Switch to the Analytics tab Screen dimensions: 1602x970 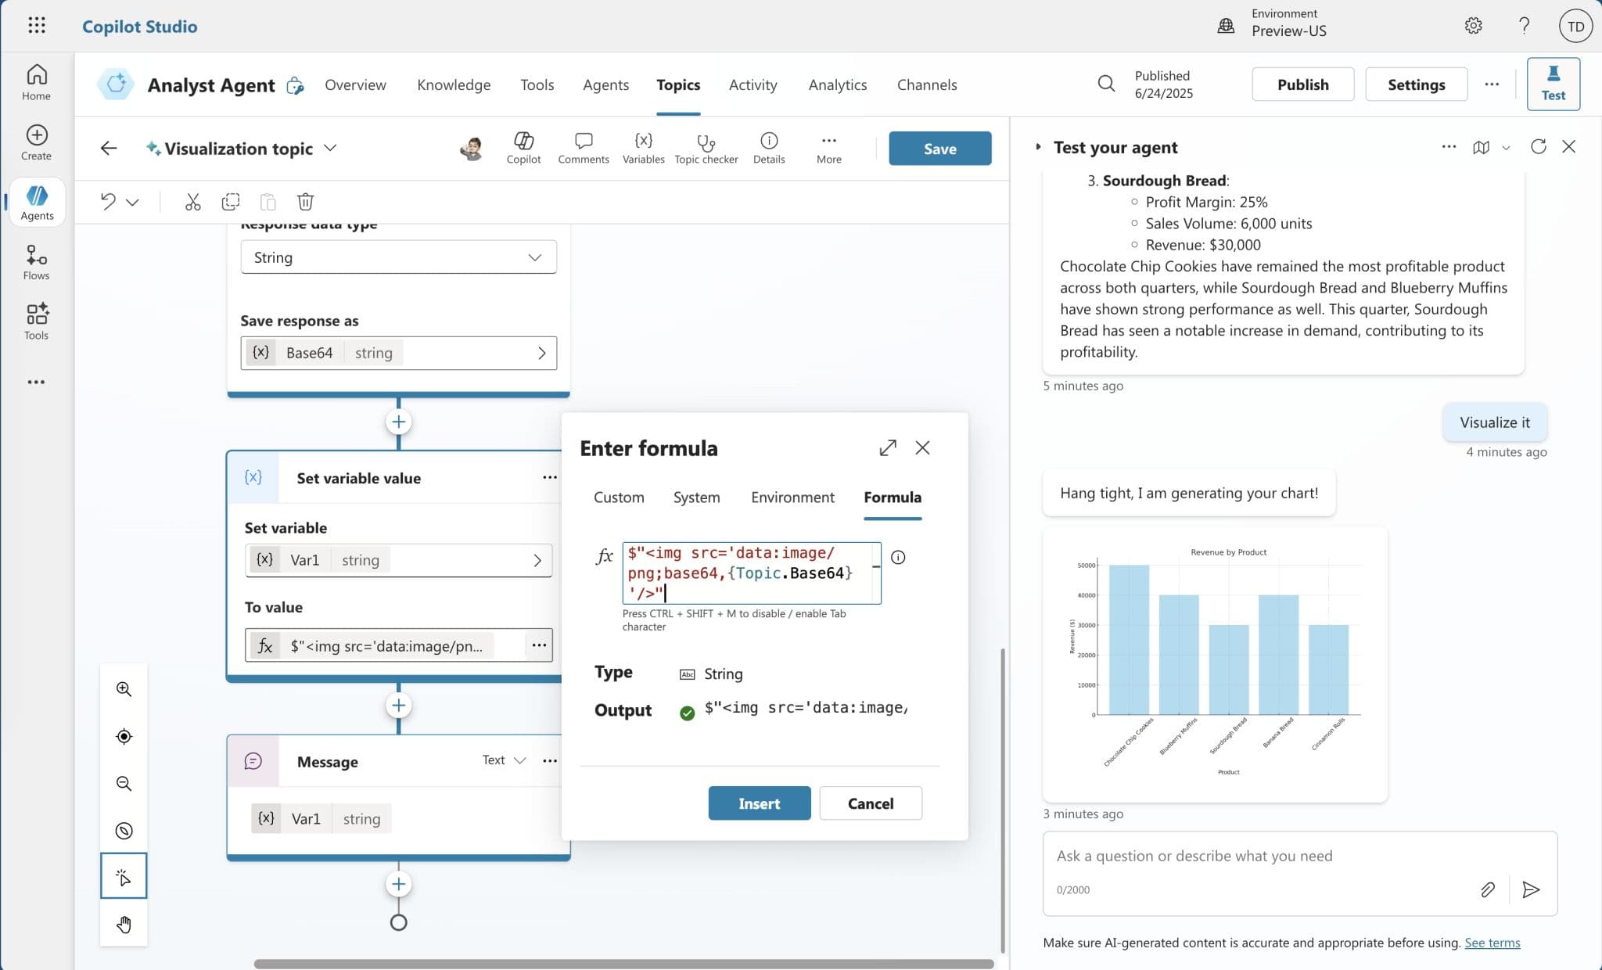click(837, 84)
